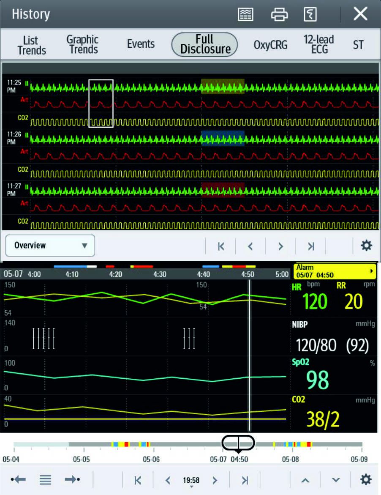The width and height of the screenshot is (381, 495).
Task: Open Full Disclosure settings gear
Action: (x=366, y=246)
